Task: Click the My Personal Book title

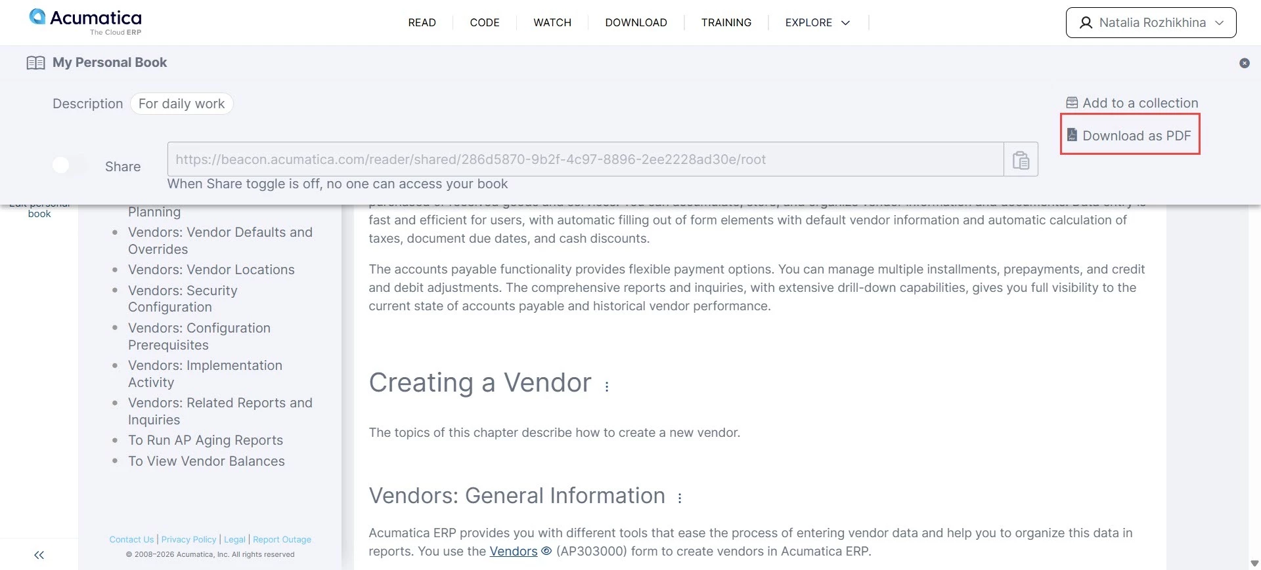Action: click(110, 62)
